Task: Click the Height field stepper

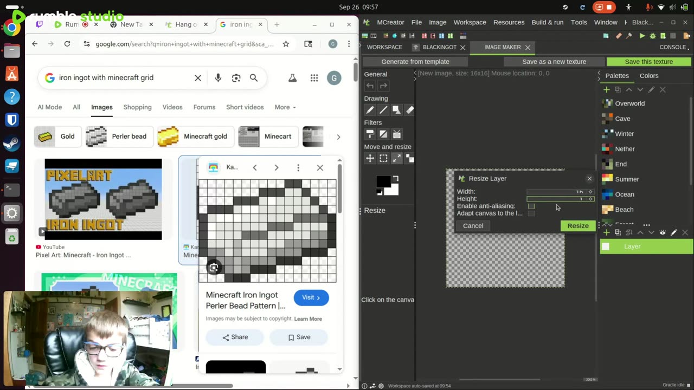Action: [590, 199]
